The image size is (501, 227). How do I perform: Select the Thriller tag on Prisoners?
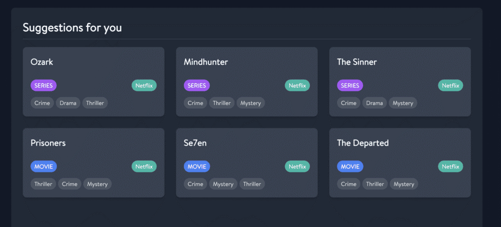[44, 184]
